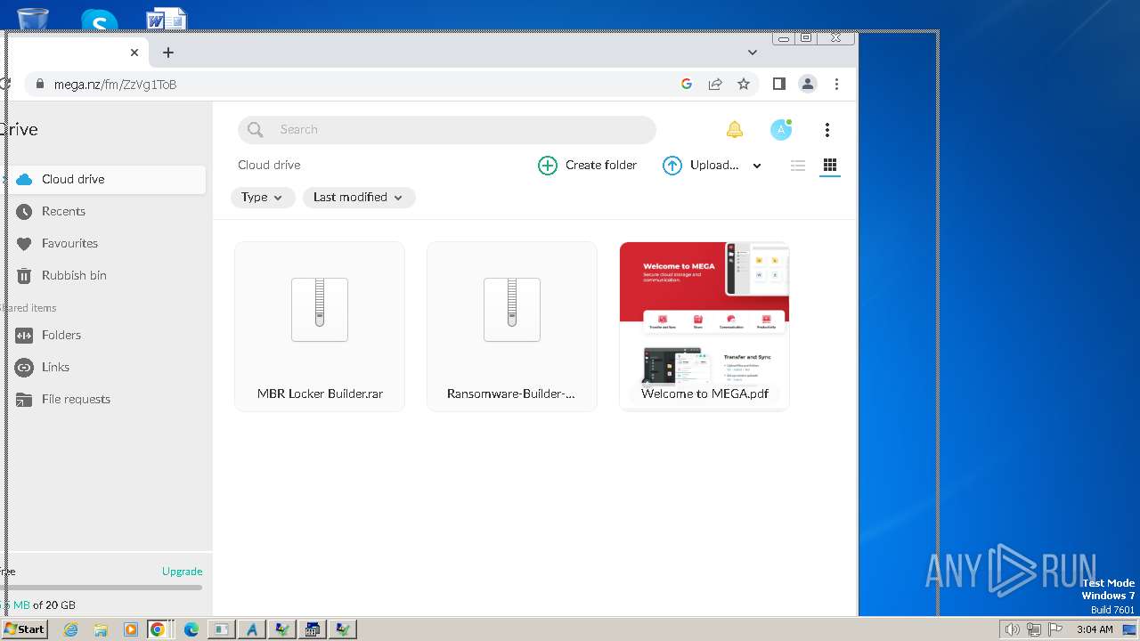Click the network icon in system tray
1140x641 pixels.
click(1034, 629)
